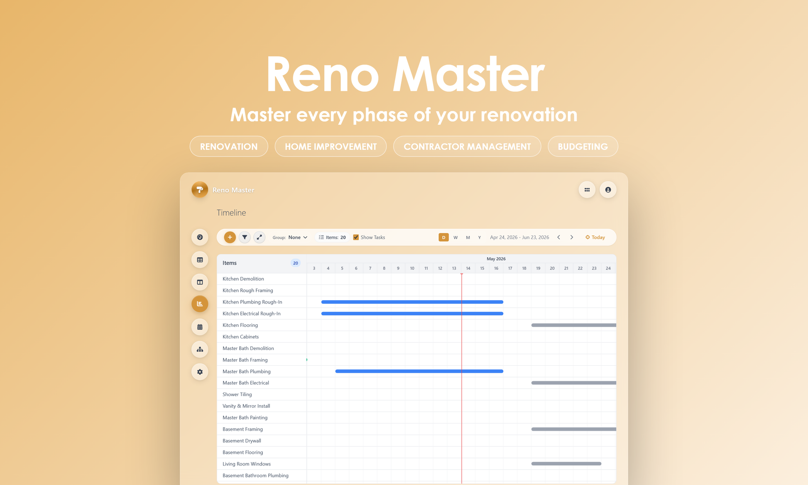Open the calendar sidebar icon
This screenshot has width=808, height=485.
point(200,327)
